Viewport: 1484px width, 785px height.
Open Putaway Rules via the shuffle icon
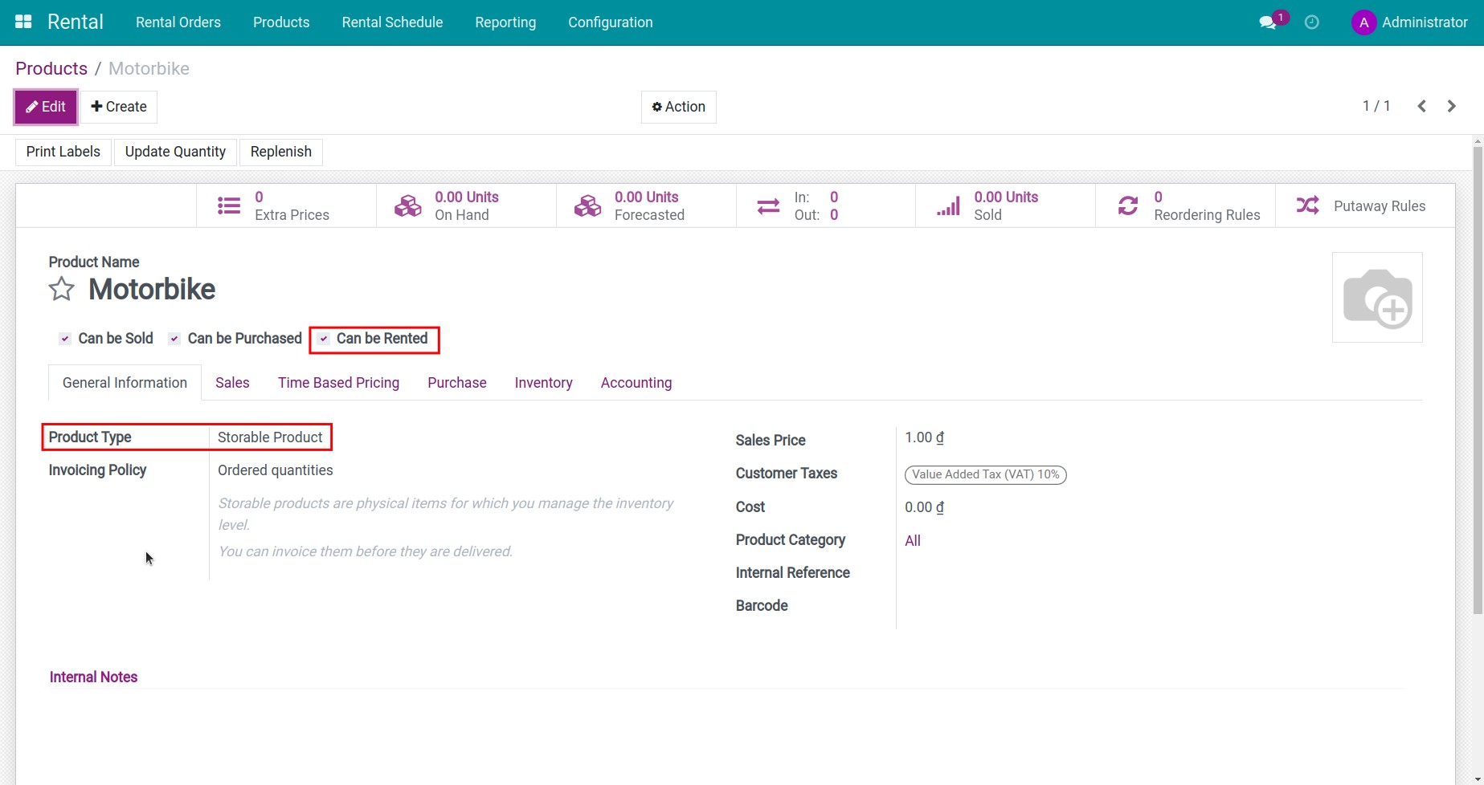click(x=1308, y=205)
